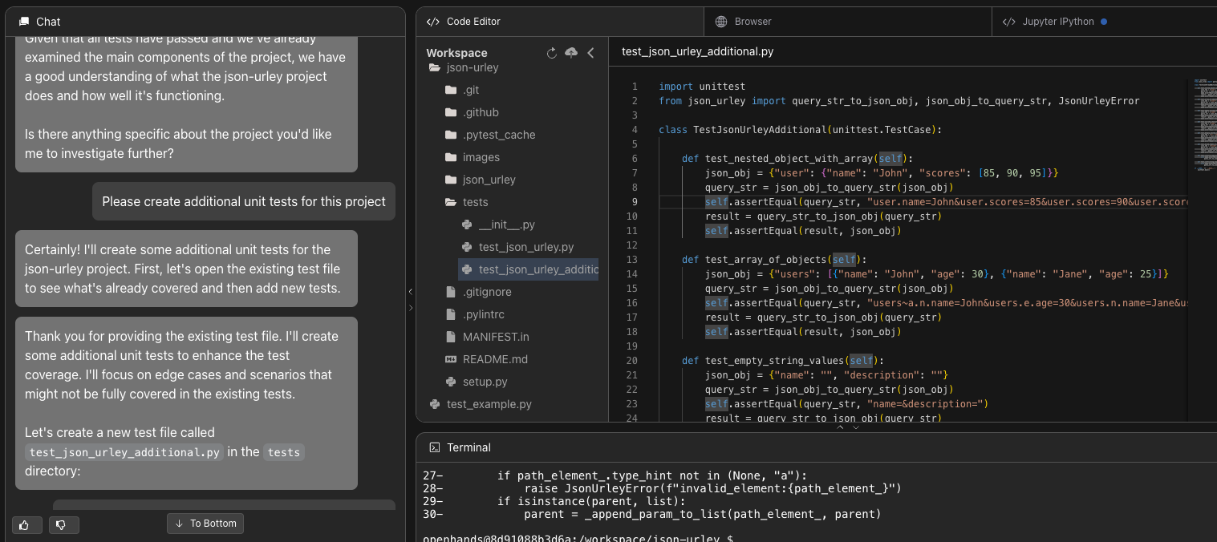Open the .gitignore file
The image size is (1217, 542).
[486, 292]
